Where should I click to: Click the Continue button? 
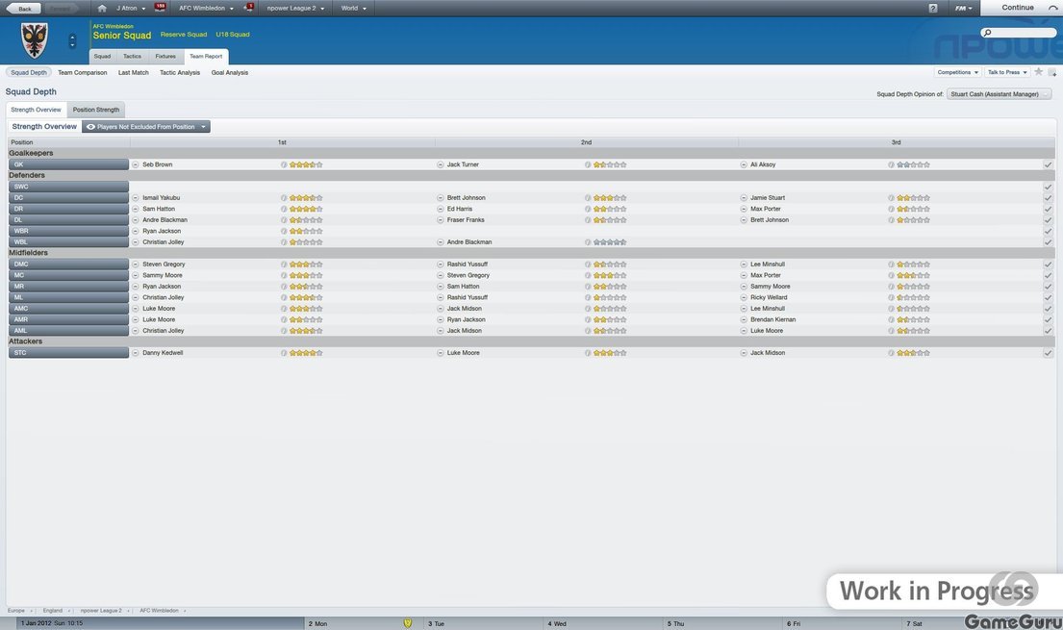pyautogui.click(x=1022, y=8)
